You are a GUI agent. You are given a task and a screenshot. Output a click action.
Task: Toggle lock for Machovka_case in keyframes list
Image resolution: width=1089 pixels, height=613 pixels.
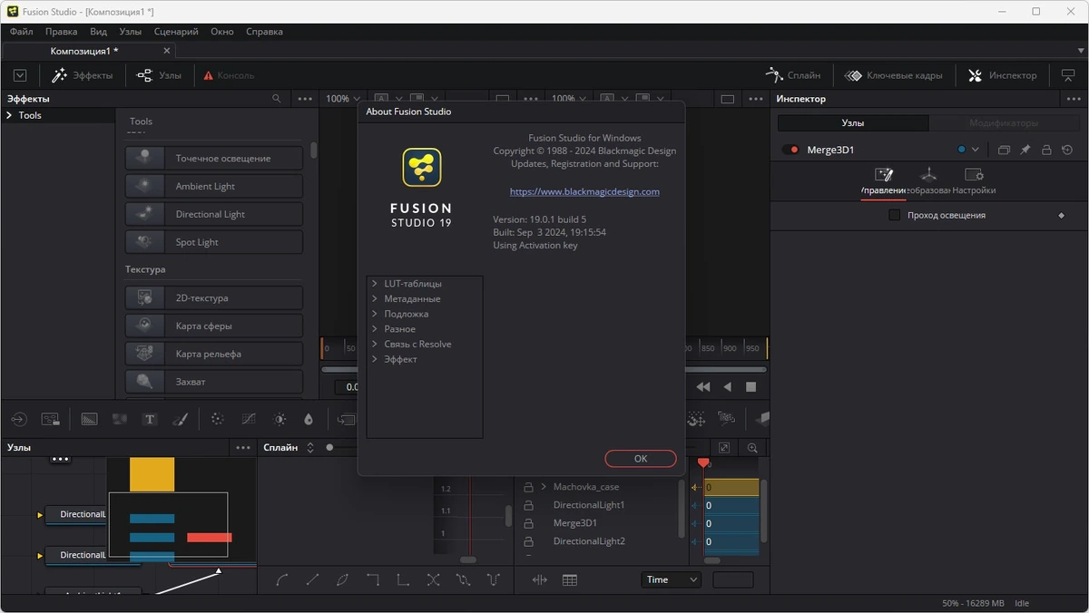tap(528, 487)
